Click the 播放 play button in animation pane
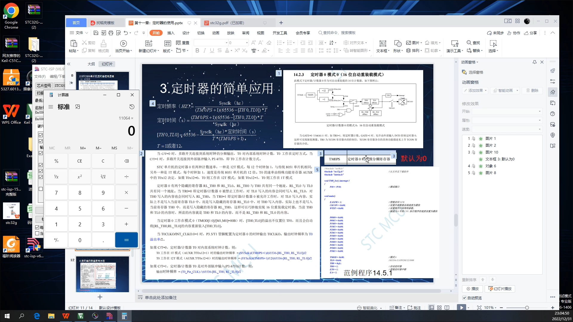The image size is (573, 322). [x=472, y=289]
